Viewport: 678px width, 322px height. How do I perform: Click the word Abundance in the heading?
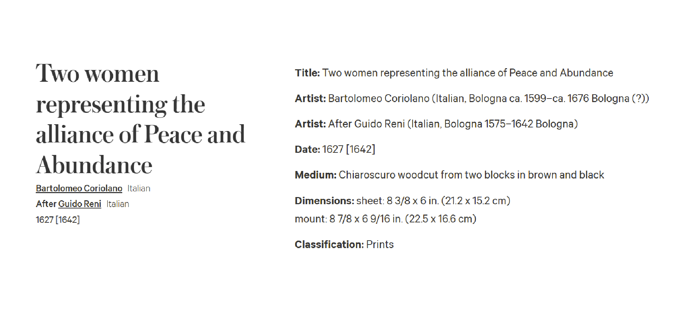click(x=94, y=165)
